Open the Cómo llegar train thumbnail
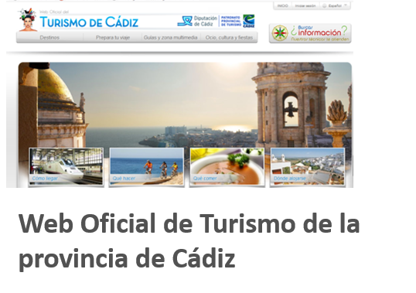 [66, 166]
